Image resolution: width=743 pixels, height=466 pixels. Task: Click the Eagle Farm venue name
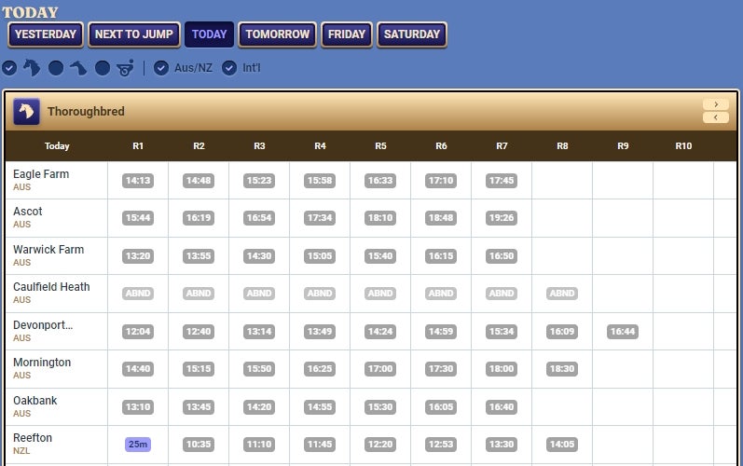point(41,173)
